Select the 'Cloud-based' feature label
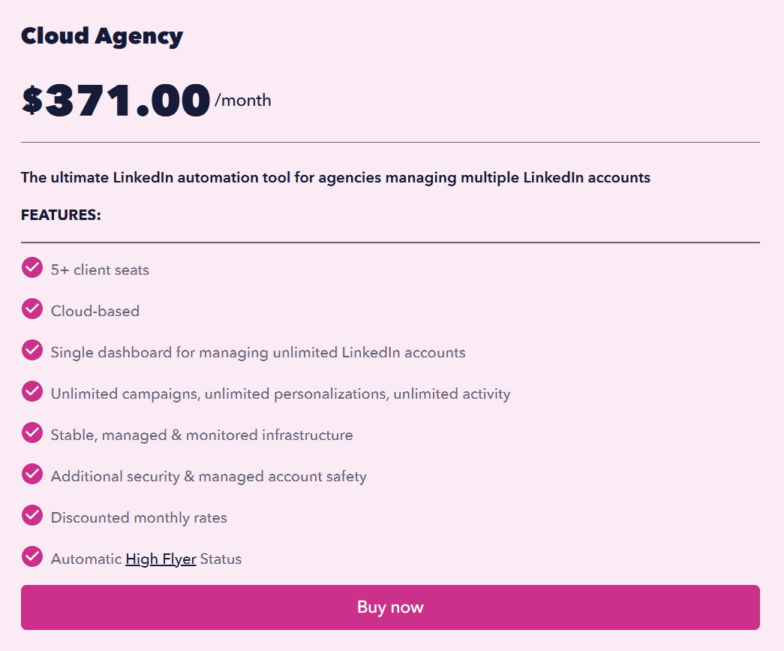The width and height of the screenshot is (784, 651). pos(94,310)
